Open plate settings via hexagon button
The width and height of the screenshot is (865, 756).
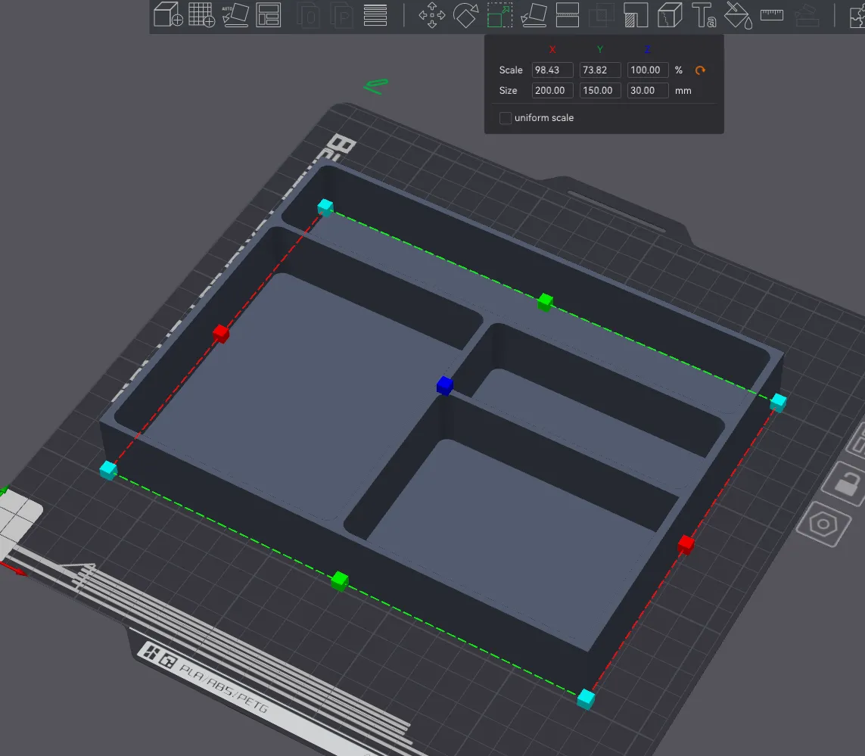(x=825, y=523)
